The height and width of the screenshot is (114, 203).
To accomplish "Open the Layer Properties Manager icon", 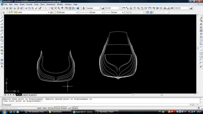I will [x=4, y=12].
